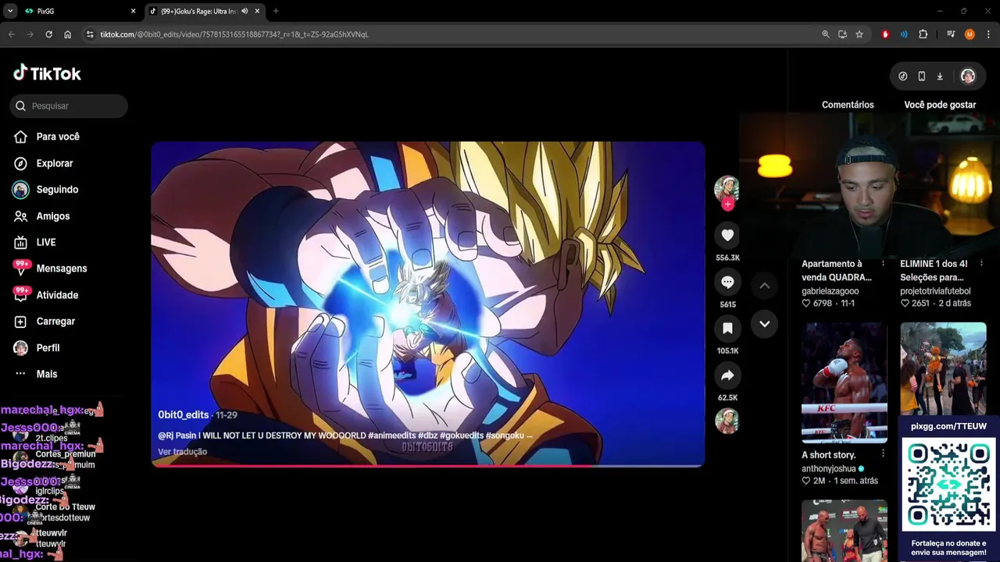1000x562 pixels.
Task: Click the #animeedits hashtag
Action: click(392, 436)
